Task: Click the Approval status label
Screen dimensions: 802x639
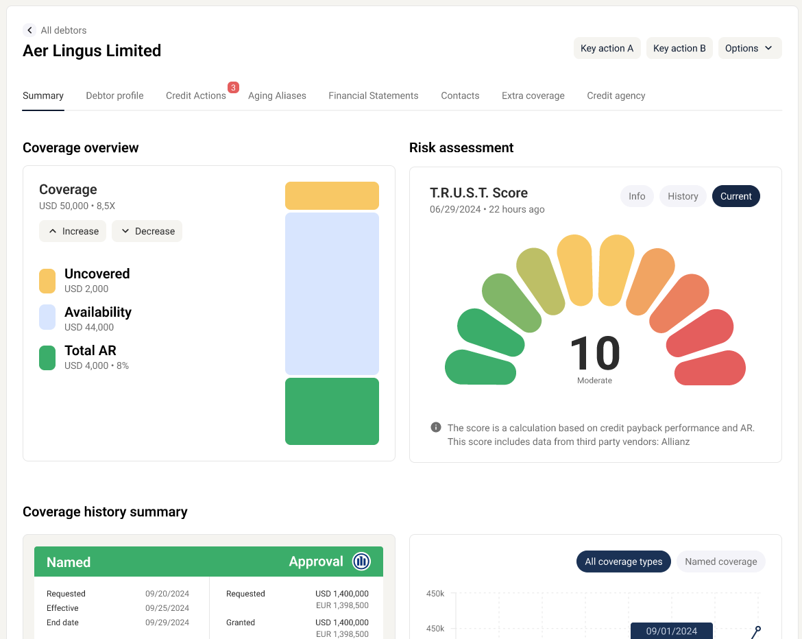Action: pyautogui.click(x=316, y=562)
